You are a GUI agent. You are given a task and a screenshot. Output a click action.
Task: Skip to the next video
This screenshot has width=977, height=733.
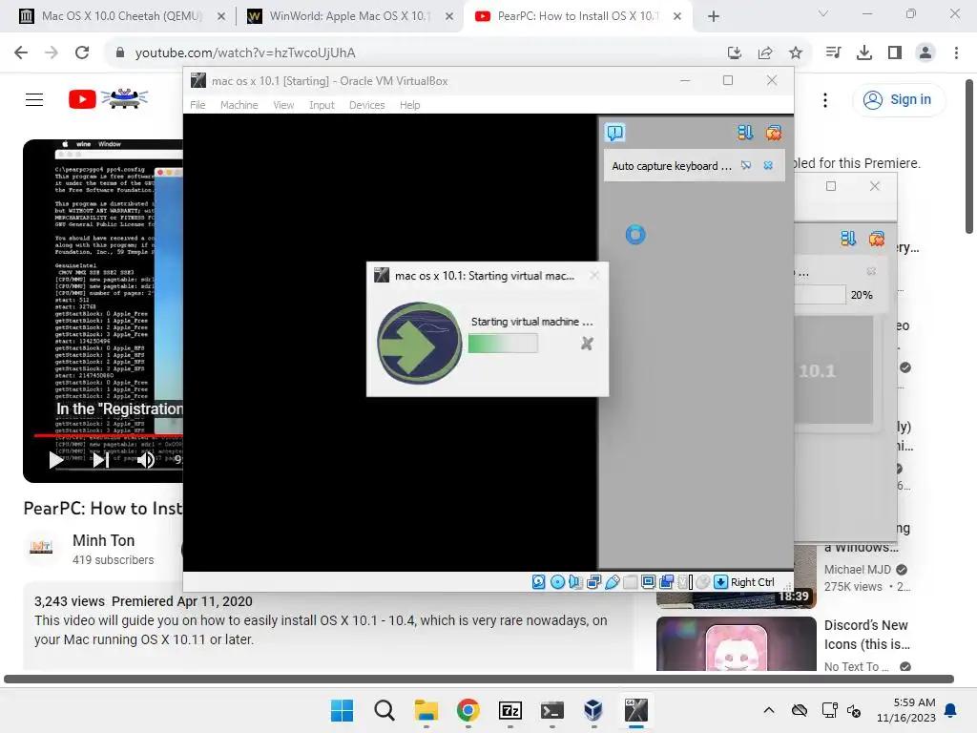[100, 460]
